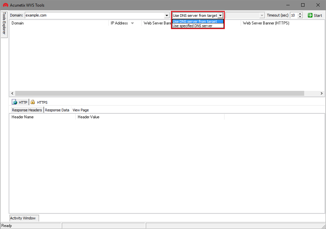Open the Activity Window tab

coord(24,218)
